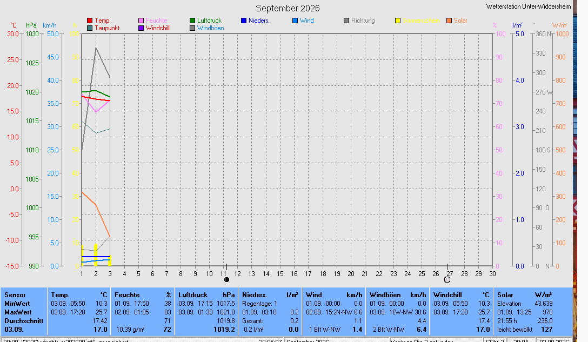The width and height of the screenshot is (588, 342).
Task: Click the red Temp. legend color box
Action: pos(90,21)
